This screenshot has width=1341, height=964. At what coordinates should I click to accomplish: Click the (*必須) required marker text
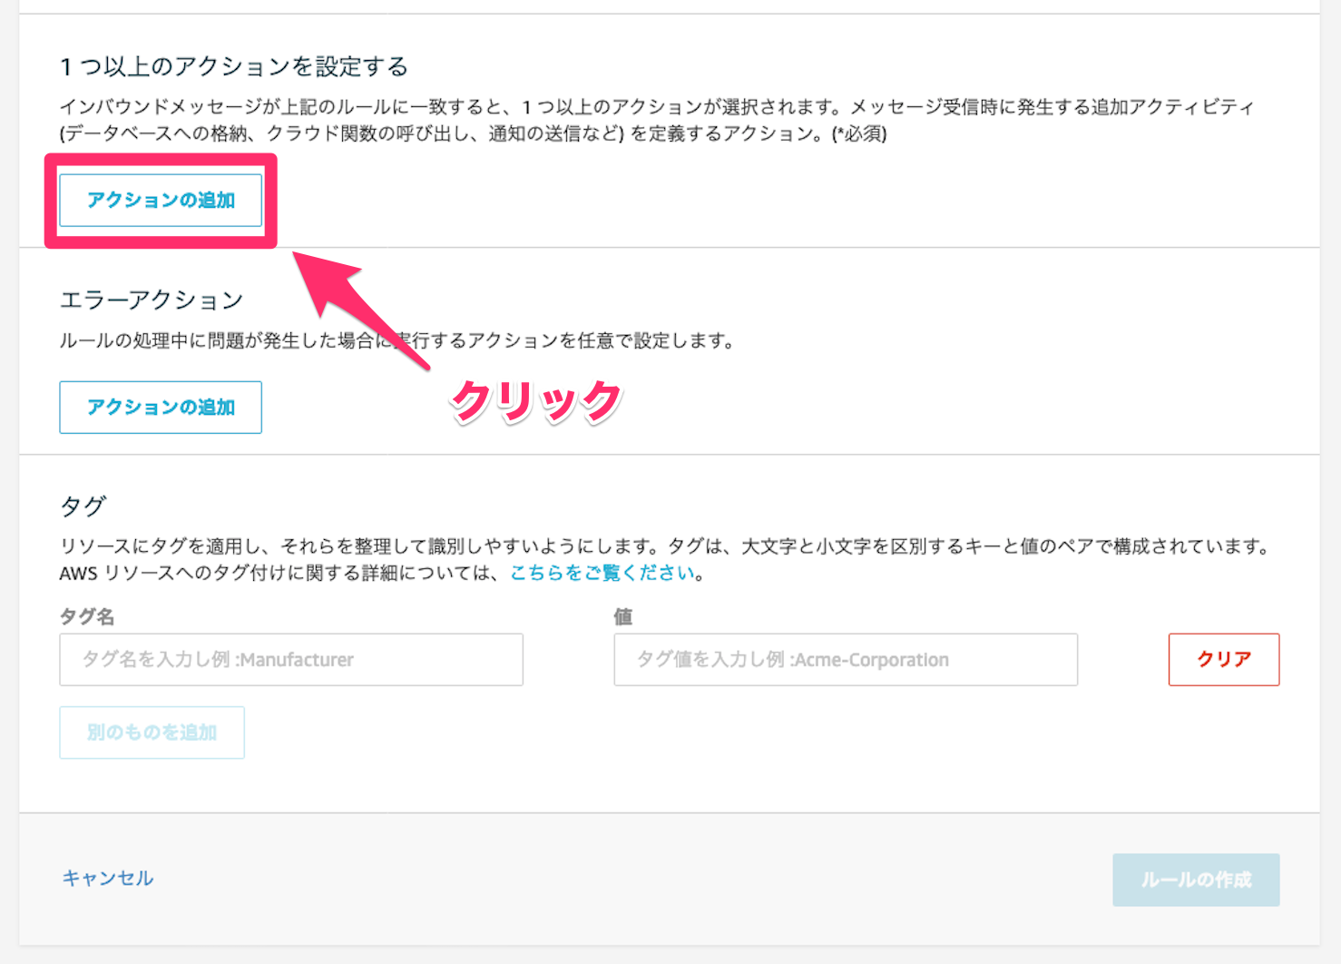coord(858,133)
